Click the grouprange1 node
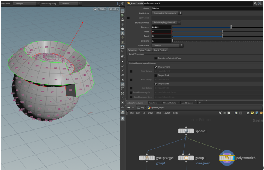Screen dimensions: 264x170 pos(147,158)
